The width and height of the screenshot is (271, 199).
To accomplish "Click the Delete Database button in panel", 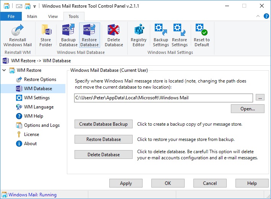I will click(x=104, y=154).
